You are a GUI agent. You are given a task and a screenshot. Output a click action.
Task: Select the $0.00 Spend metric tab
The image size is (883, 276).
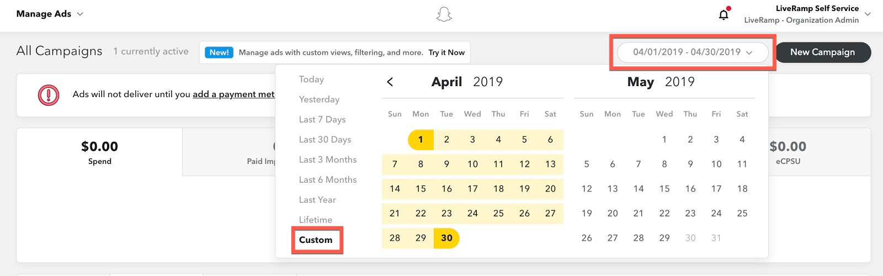pyautogui.click(x=100, y=152)
